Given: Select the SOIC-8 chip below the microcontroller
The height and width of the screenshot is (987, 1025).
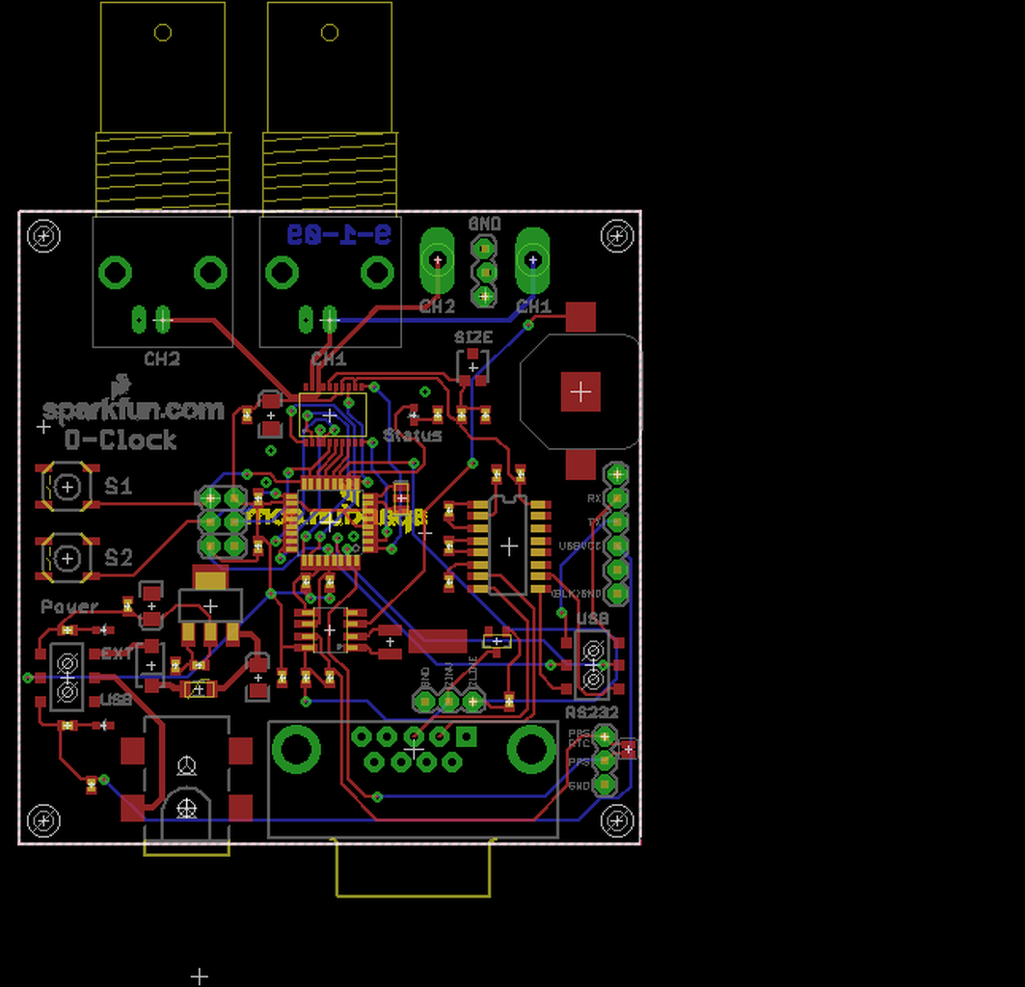Looking at the screenshot, I should tap(330, 630).
